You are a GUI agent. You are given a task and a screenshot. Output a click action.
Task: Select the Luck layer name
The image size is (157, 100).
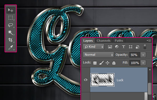pos(120,80)
